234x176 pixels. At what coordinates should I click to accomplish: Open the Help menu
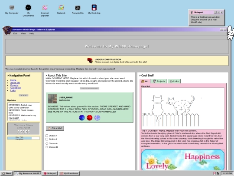[32, 33]
